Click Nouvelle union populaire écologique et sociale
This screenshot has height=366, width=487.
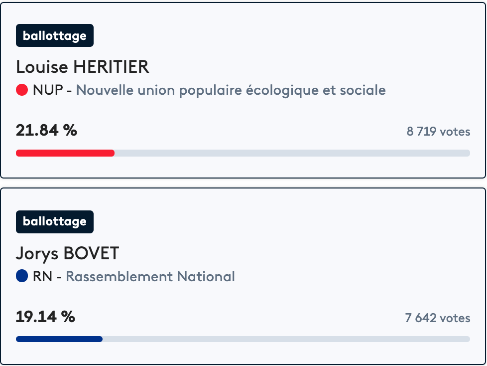click(231, 90)
